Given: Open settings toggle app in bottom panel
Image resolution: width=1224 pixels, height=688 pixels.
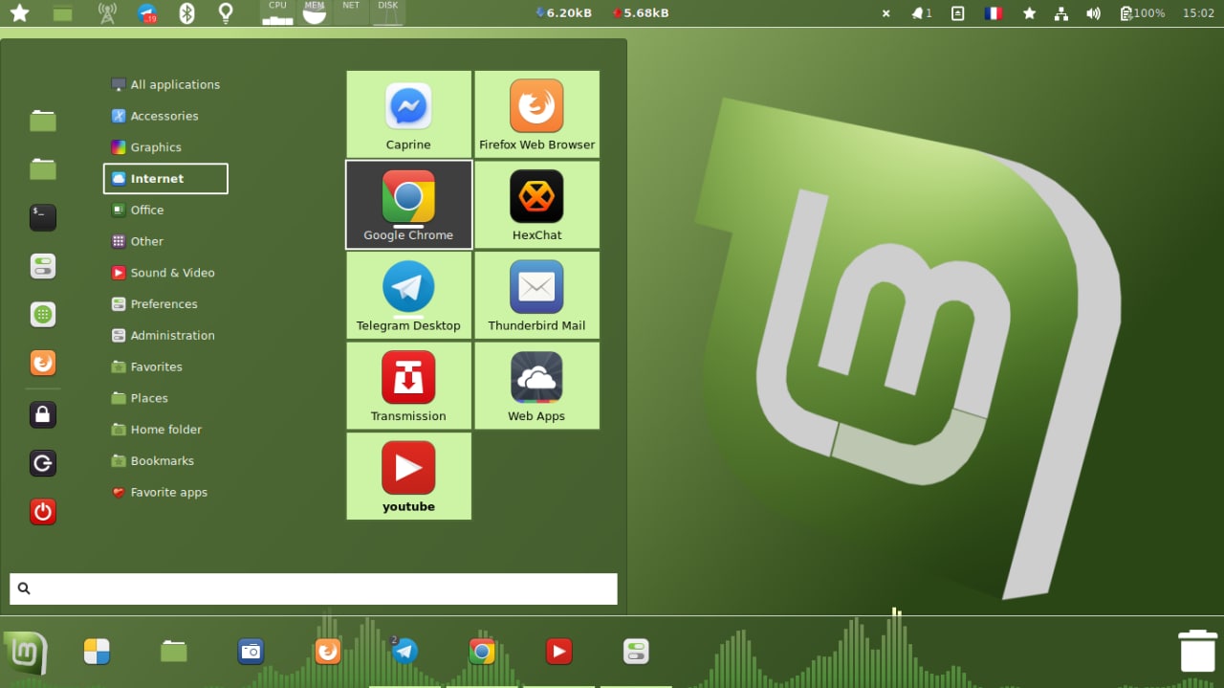Looking at the screenshot, I should coord(636,652).
